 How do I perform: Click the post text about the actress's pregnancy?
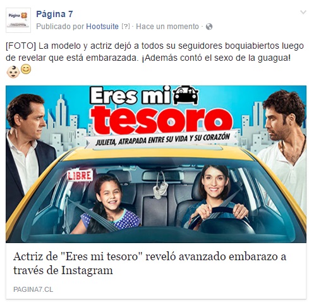(155, 52)
